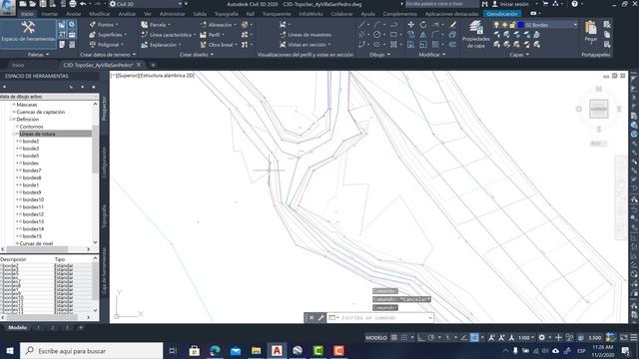Click the workspace gear icon in status bar

tap(541, 337)
